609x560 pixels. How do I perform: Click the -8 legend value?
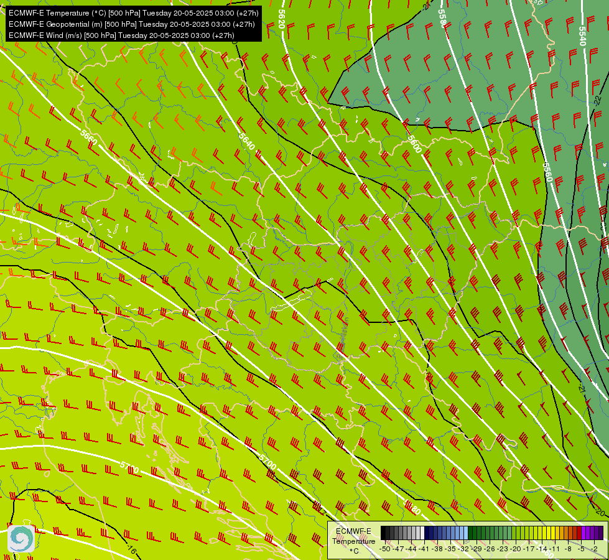[568, 549]
